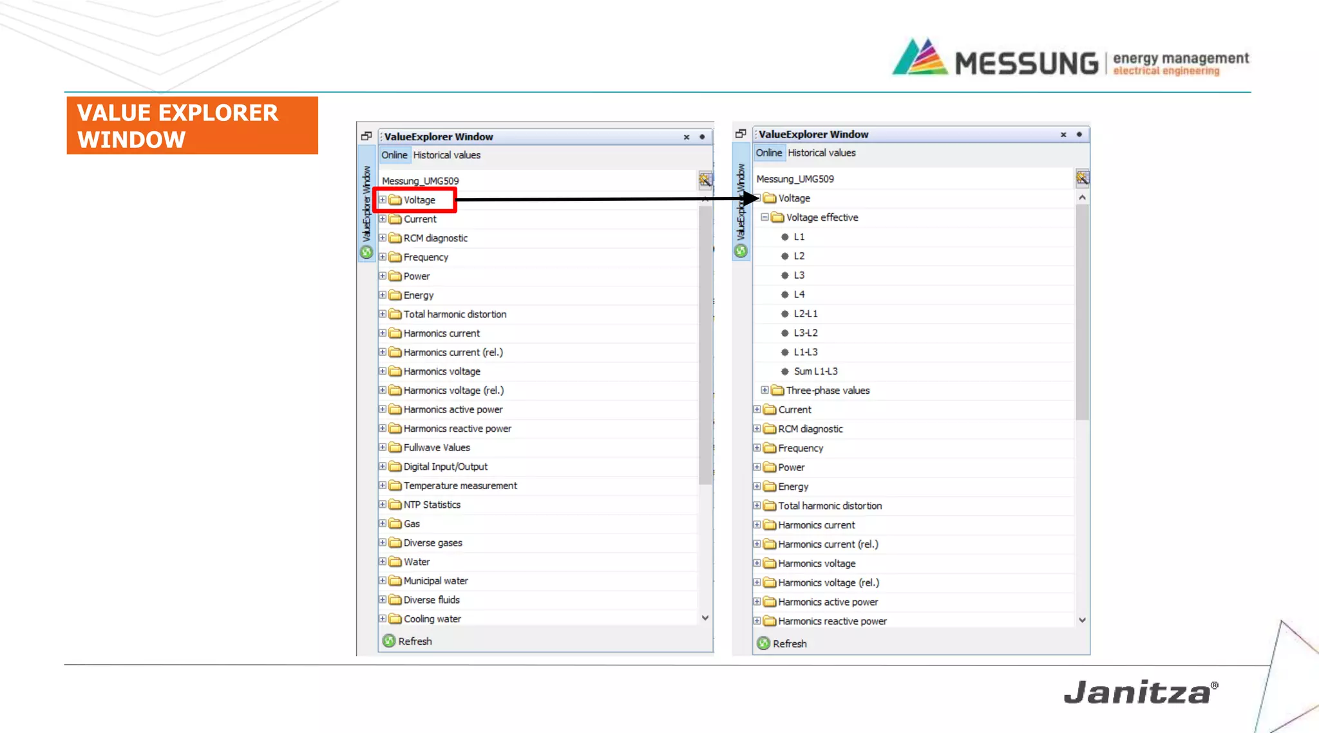Click the filter icon in right ValueExplorer panel
This screenshot has width=1319, height=733.
click(1082, 178)
